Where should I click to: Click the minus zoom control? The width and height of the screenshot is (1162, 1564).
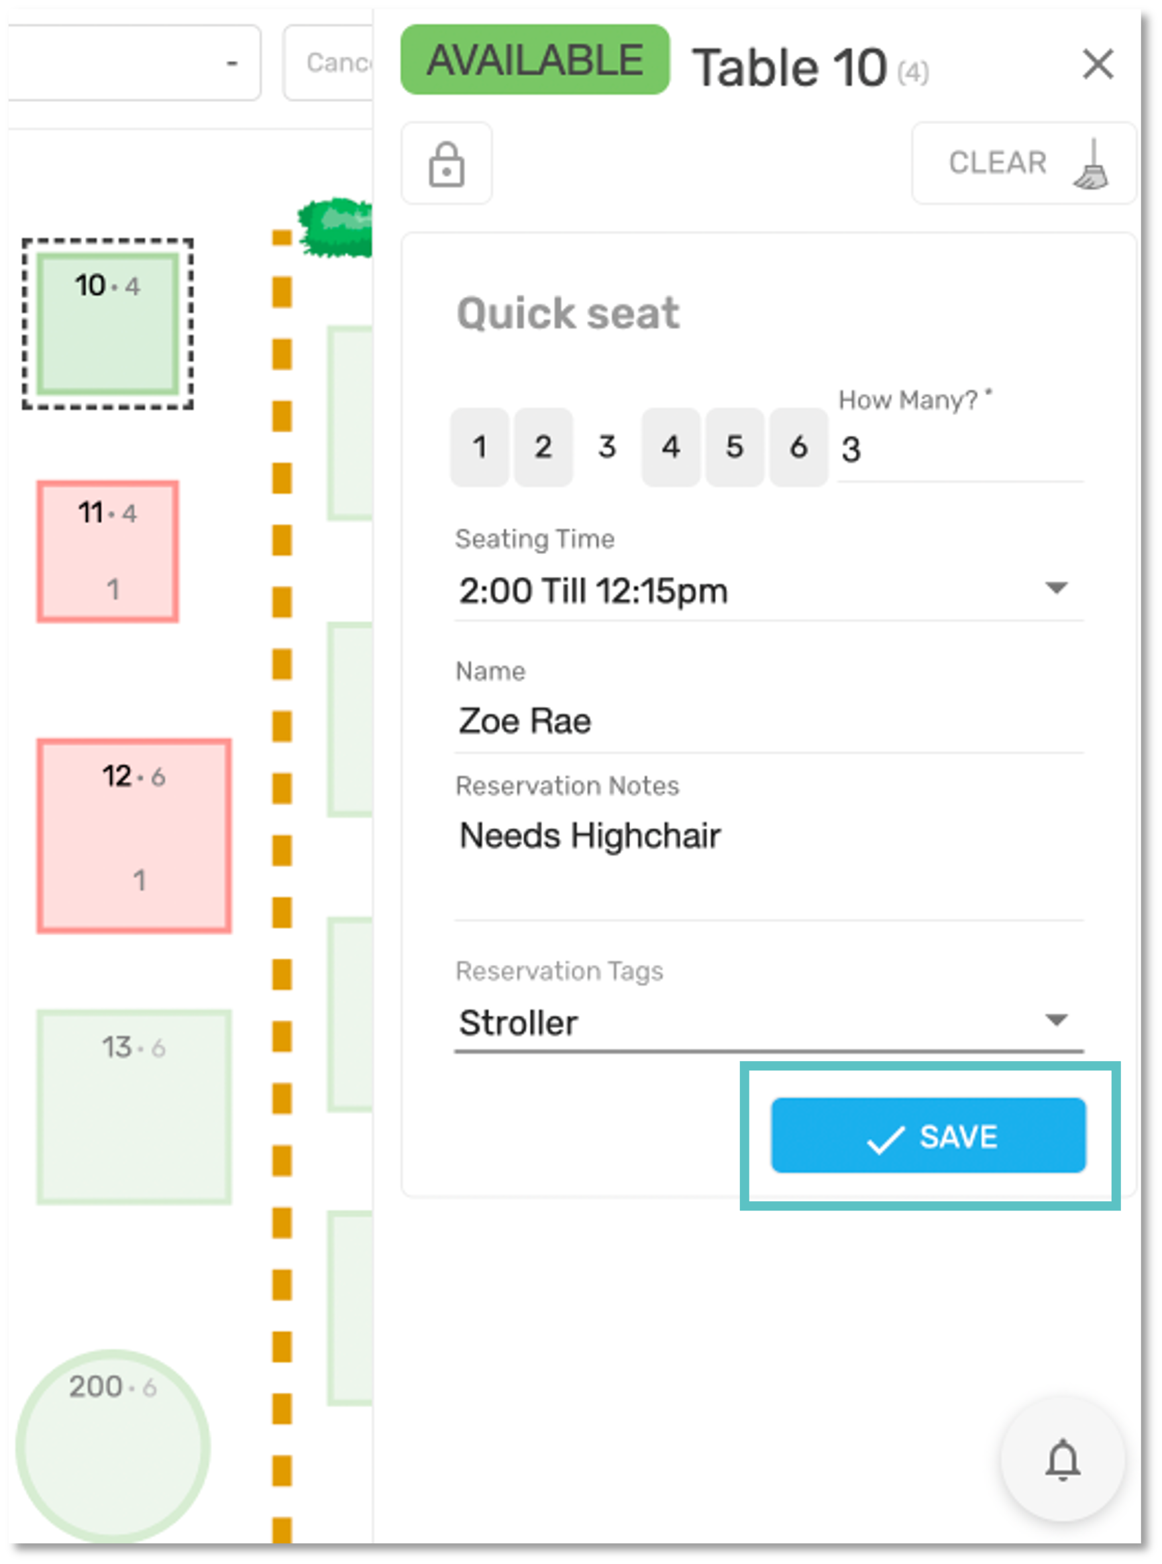coord(232,62)
